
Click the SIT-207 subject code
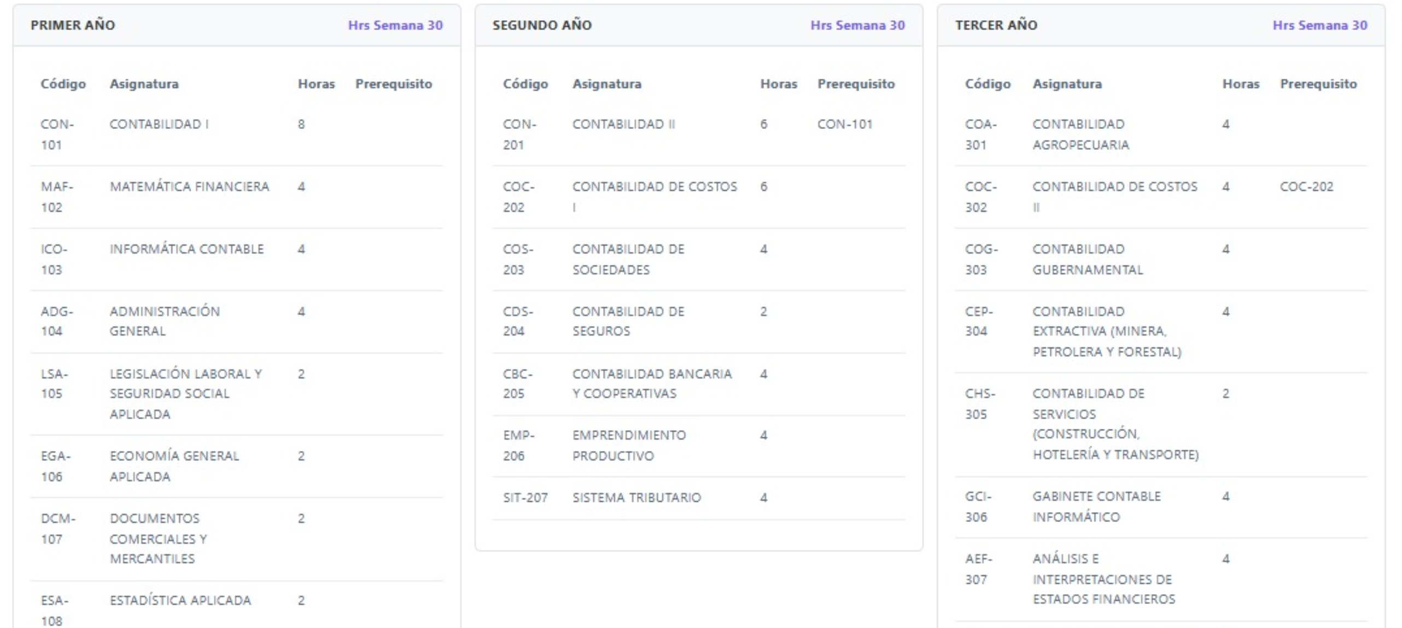point(525,497)
